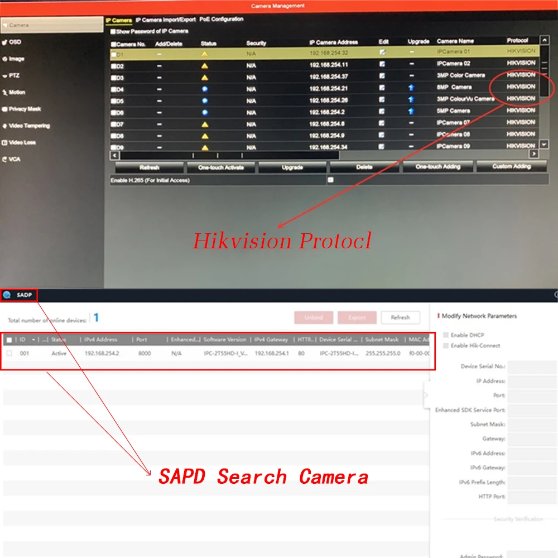The image size is (558, 558).
Task: Click warning status icon for D1
Action: [205, 54]
